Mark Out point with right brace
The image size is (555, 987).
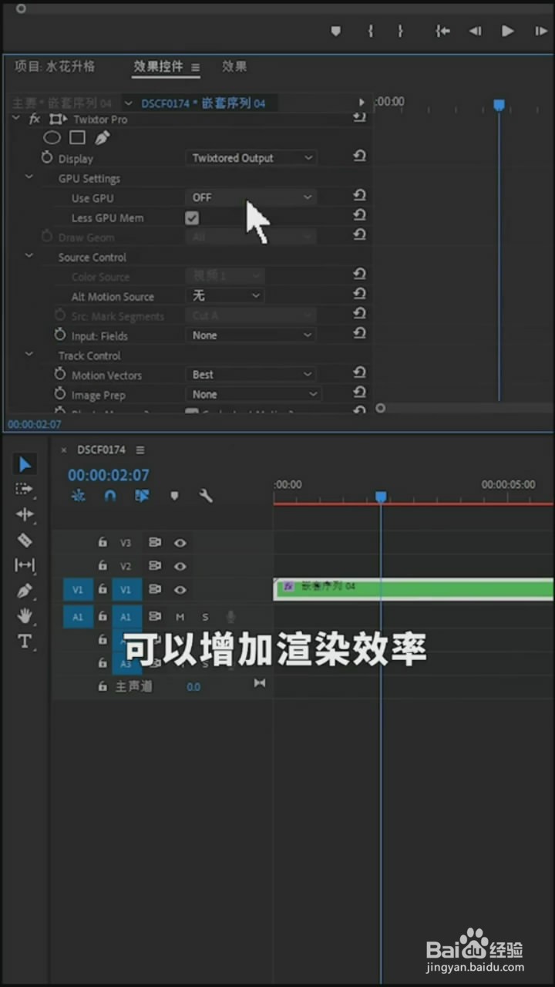[x=400, y=31]
